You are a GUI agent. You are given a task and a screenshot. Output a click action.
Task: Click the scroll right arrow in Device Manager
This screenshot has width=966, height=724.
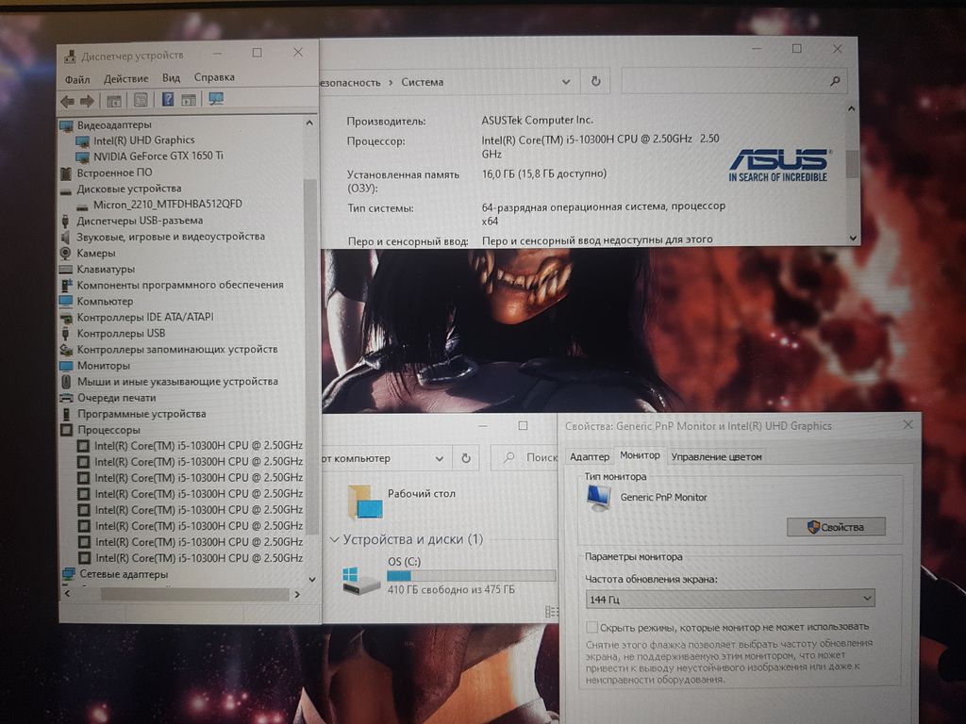point(297,594)
